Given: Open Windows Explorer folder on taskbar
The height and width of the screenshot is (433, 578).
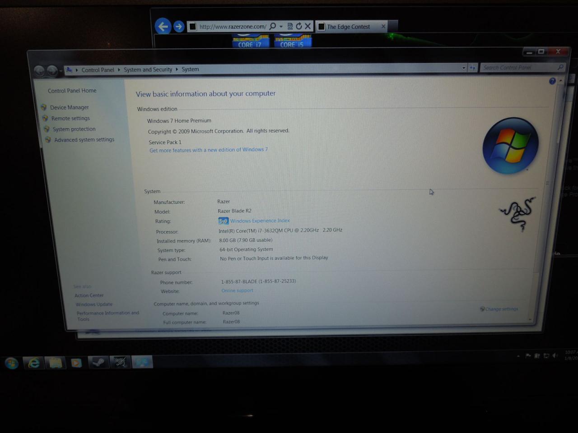Looking at the screenshot, I should coord(56,363).
